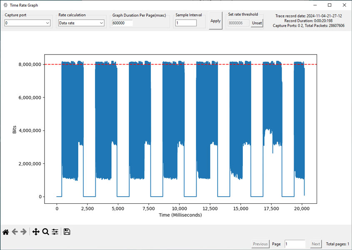Select the Pan axes tool

pos(36,232)
